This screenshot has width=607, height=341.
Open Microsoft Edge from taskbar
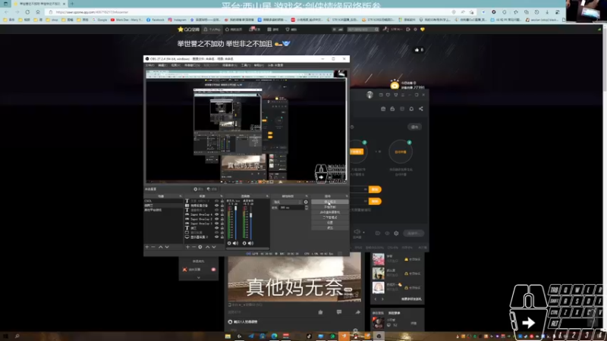point(274,336)
